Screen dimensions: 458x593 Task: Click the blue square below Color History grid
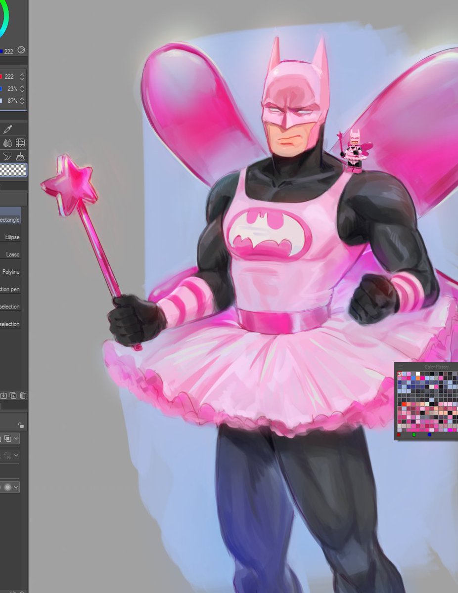pos(429,434)
